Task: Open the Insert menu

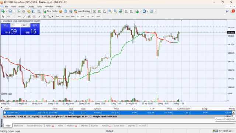Action: coord(22,7)
